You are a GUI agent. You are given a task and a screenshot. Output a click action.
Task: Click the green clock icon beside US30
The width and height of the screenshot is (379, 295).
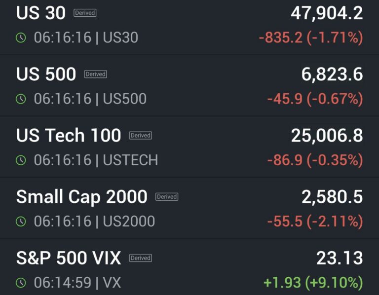pyautogui.click(x=21, y=37)
